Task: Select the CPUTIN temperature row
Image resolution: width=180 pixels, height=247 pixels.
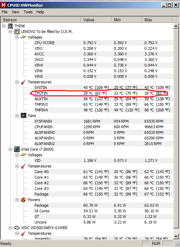Action: (104, 93)
